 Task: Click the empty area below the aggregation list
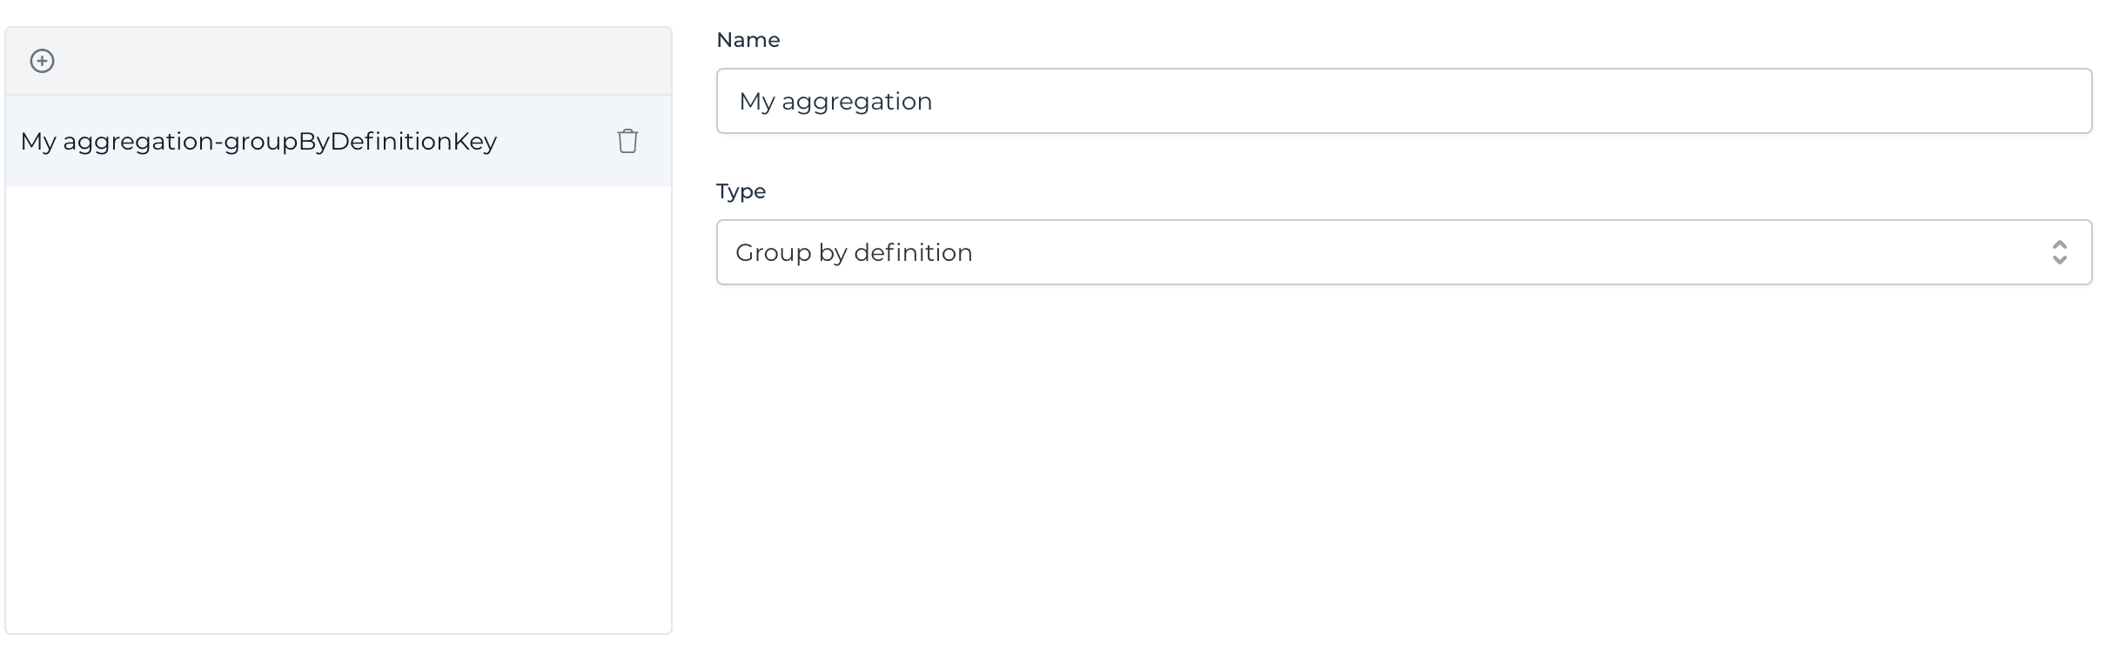(338, 409)
